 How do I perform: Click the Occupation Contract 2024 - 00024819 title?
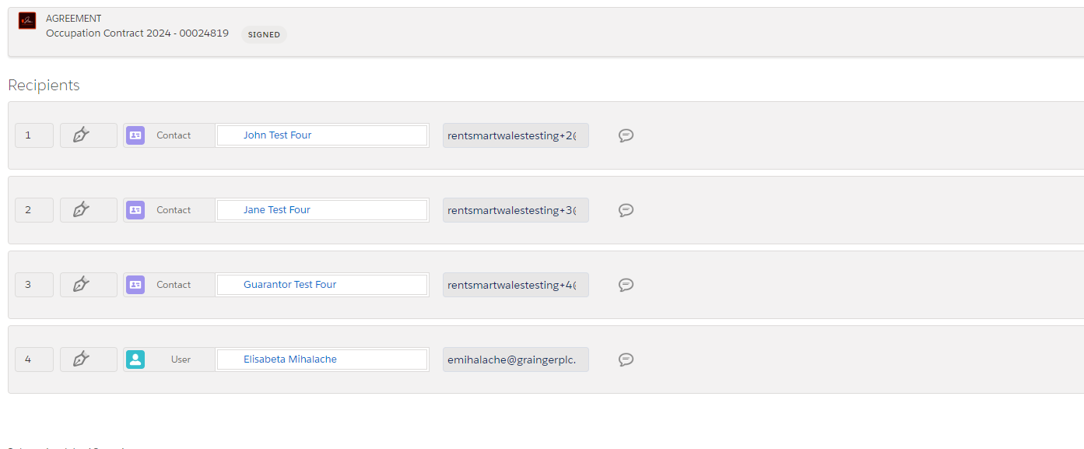[137, 33]
